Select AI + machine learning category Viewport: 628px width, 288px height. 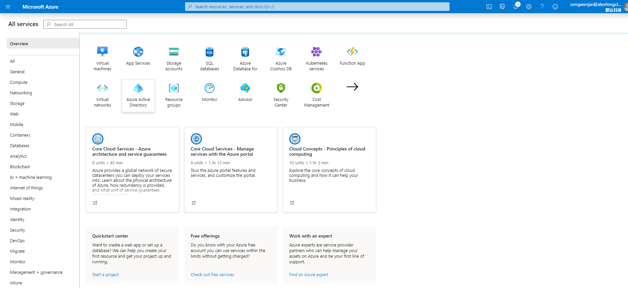click(31, 177)
